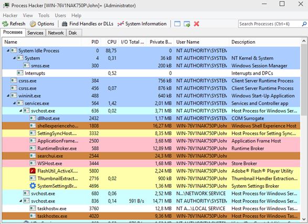This screenshot has width=308, height=224.
Task: Open Options via the gear icon
Action: [33, 24]
